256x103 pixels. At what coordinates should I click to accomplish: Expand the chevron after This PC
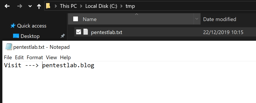tap(81, 6)
